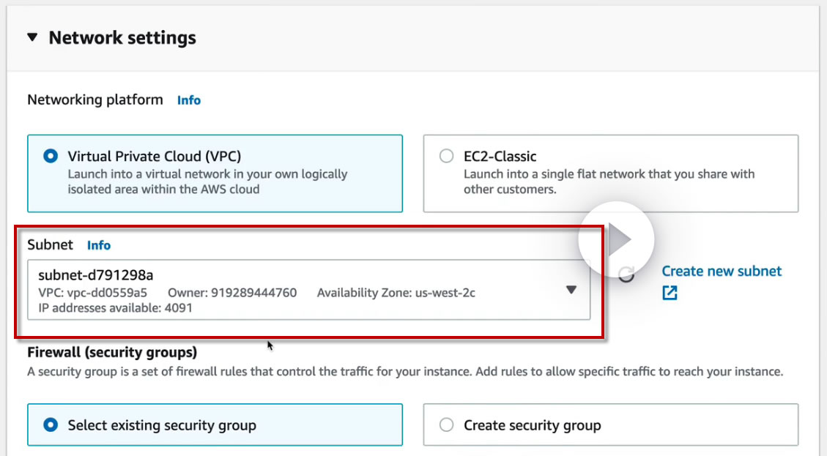This screenshot has height=456, width=827.
Task: Follow the Create new subnet link
Action: 722,272
